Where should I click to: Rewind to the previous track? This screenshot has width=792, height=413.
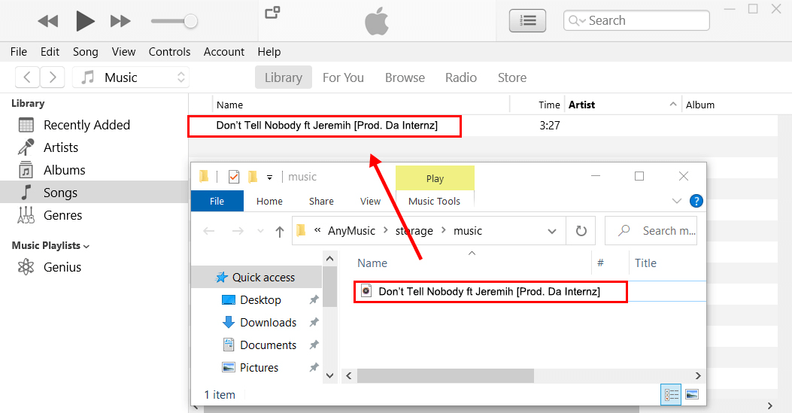click(x=48, y=21)
